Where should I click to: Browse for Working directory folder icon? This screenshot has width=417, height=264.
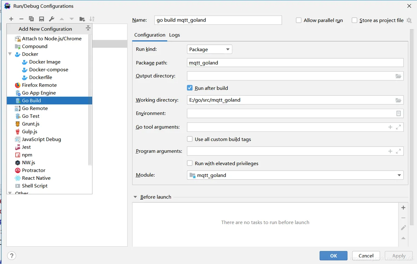coord(398,100)
